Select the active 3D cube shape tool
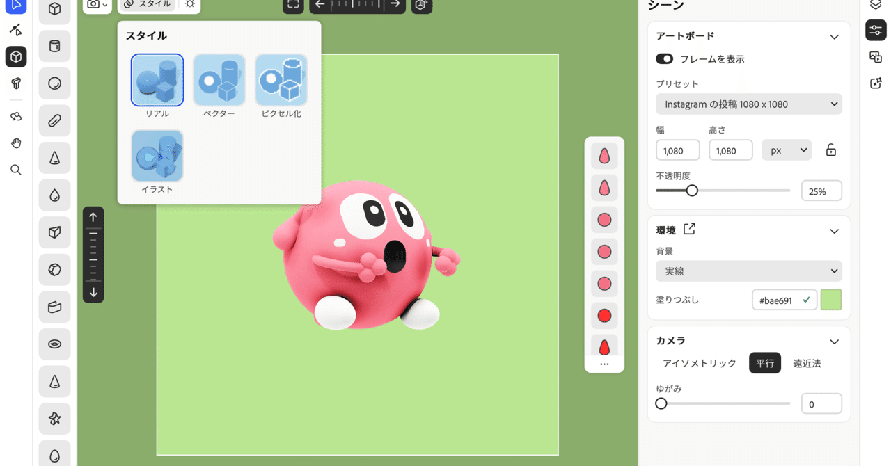891x466 pixels. click(x=16, y=56)
